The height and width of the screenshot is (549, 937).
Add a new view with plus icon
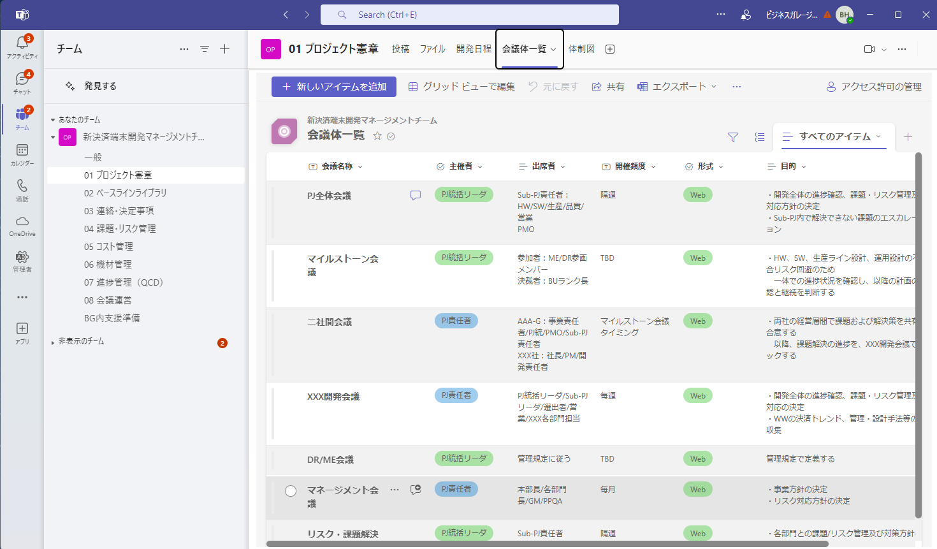click(908, 137)
